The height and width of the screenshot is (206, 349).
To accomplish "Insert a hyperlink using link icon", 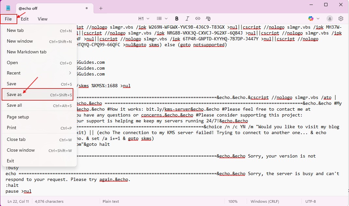I will (x=198, y=19).
